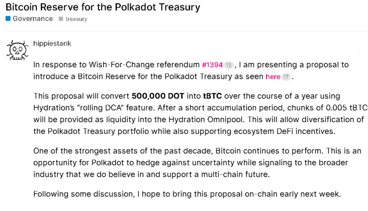The height and width of the screenshot is (211, 368).
Task: Click the Bitcoin Reserve topic title
Action: point(103,7)
